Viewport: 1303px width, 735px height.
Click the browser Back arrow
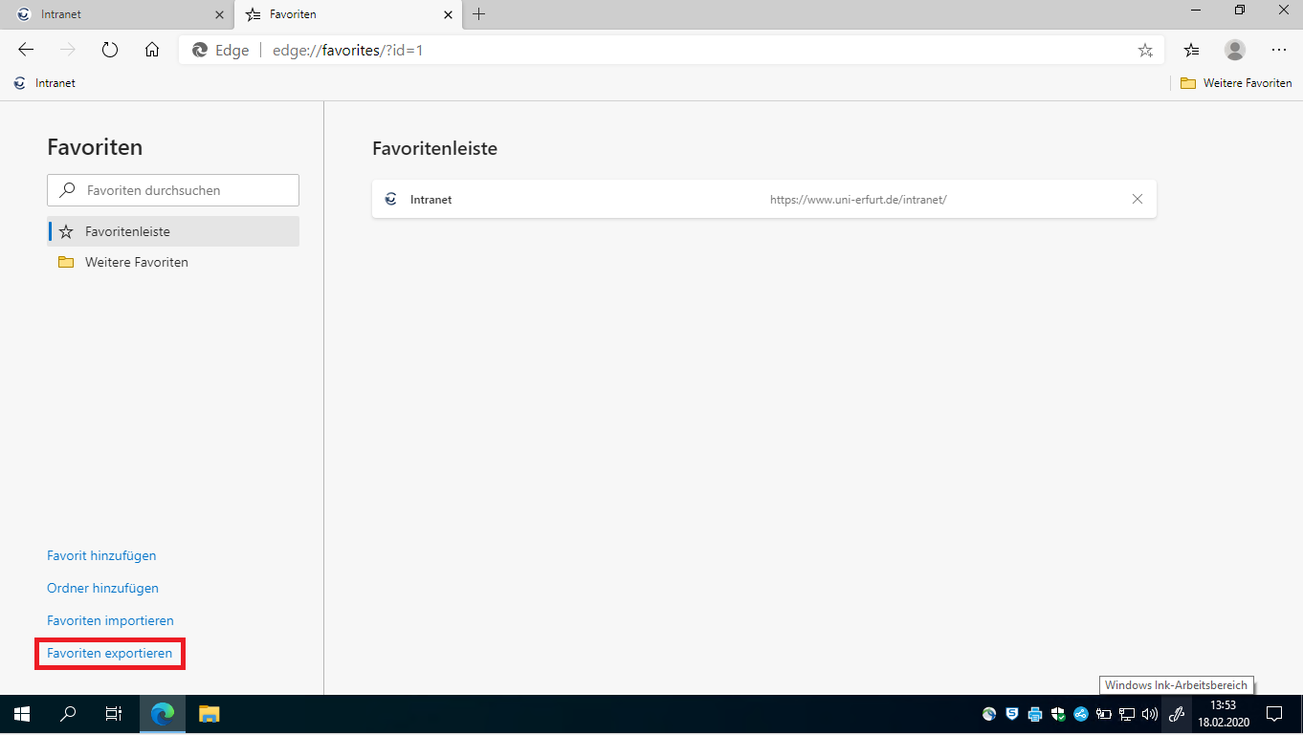pyautogui.click(x=26, y=50)
